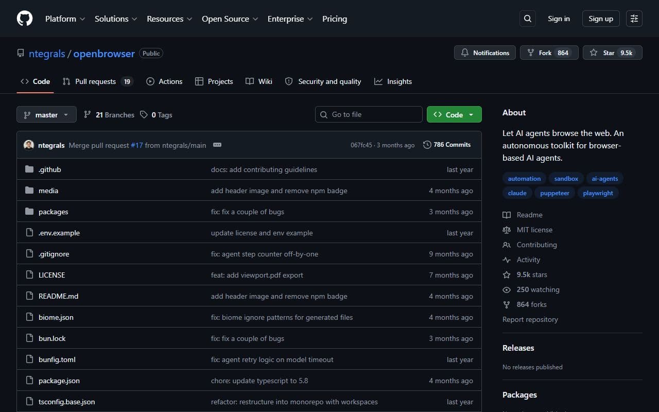Screen dimensions: 659x412
Task: Switch to the Insights tab
Action: coord(393,81)
